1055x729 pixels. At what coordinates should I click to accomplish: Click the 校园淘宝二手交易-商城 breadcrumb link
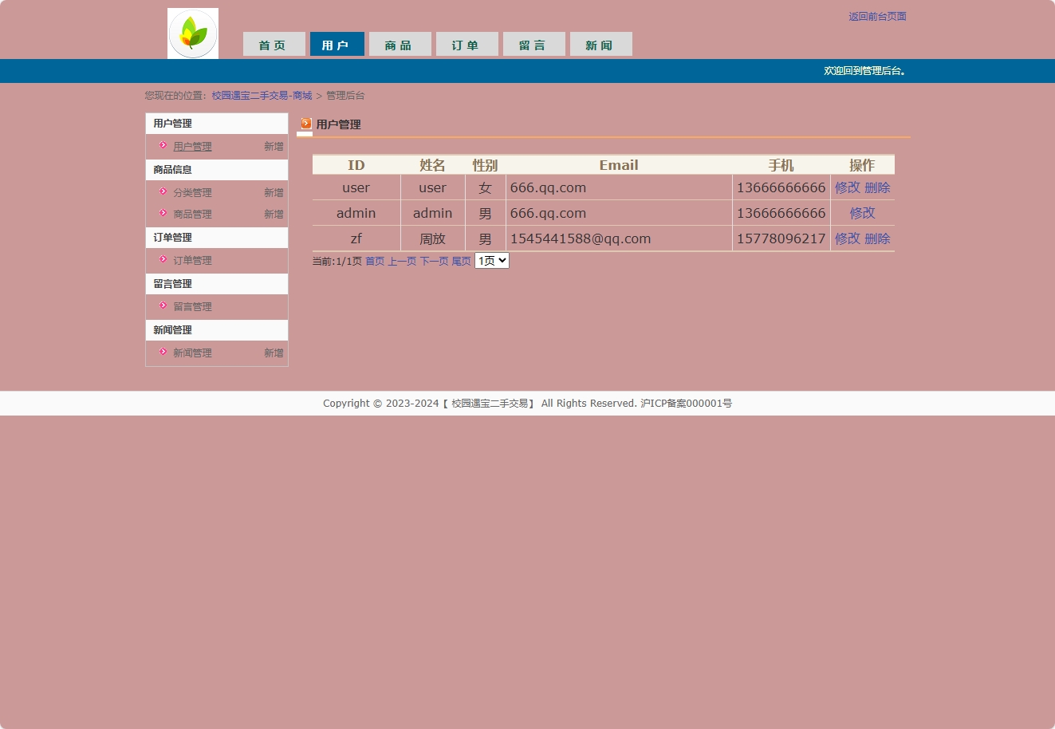coord(262,96)
